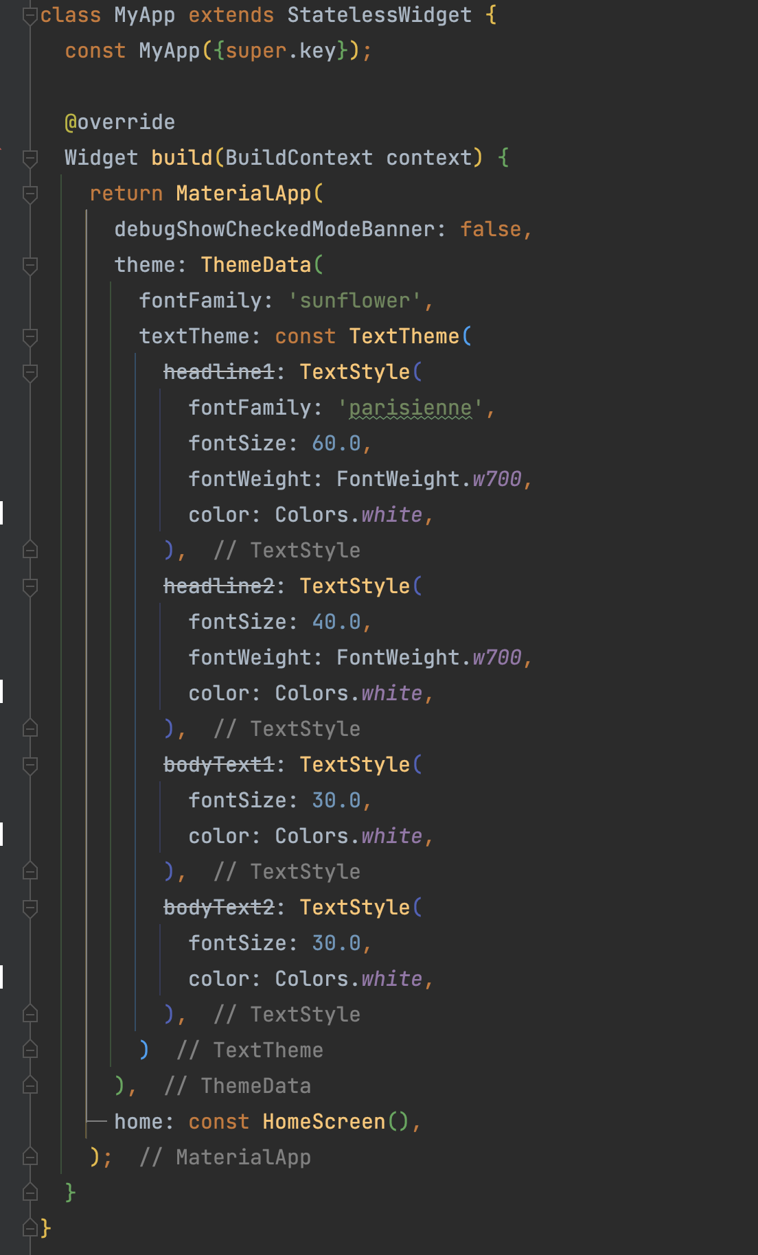Click the 'context' parameter name
The image size is (758, 1255).
[x=429, y=158]
